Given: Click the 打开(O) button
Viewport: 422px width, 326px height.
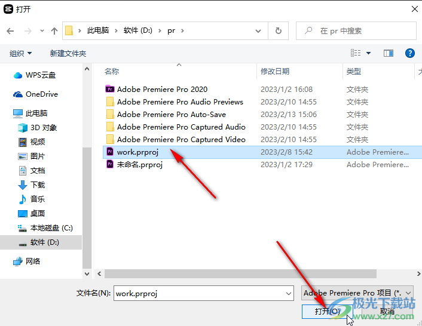Looking at the screenshot, I should [328, 312].
